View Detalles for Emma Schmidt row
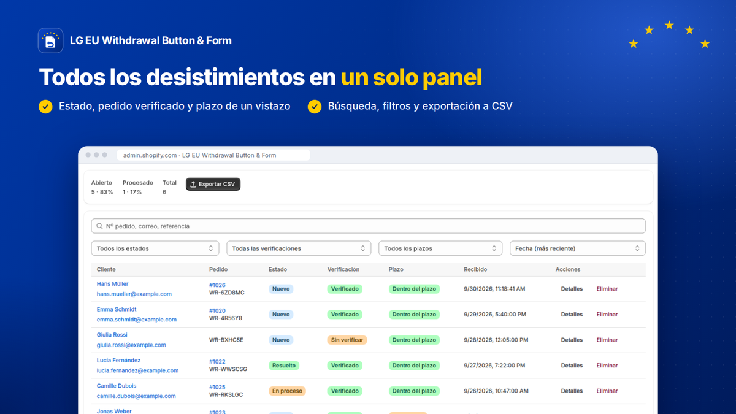 tap(572, 315)
